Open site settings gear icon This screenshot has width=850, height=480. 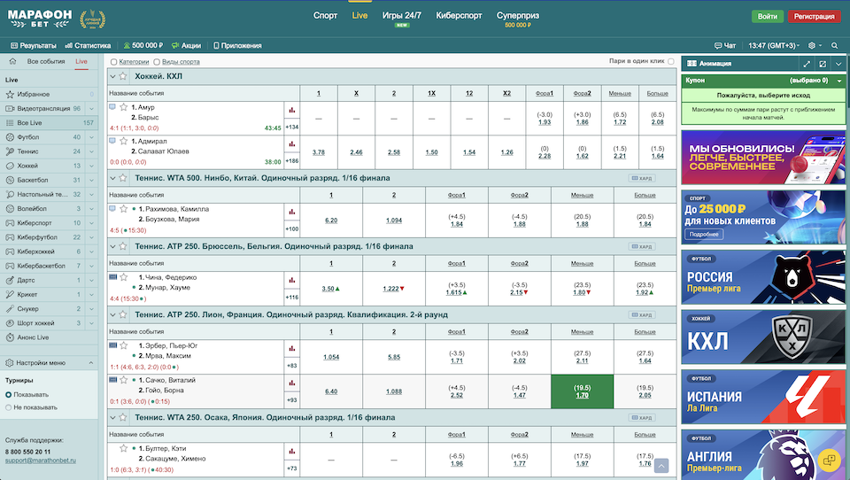coord(812,45)
